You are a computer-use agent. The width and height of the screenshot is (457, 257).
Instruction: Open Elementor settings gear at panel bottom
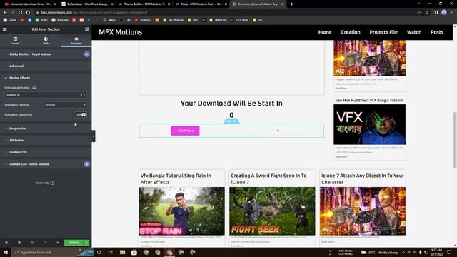pyautogui.click(x=6, y=243)
